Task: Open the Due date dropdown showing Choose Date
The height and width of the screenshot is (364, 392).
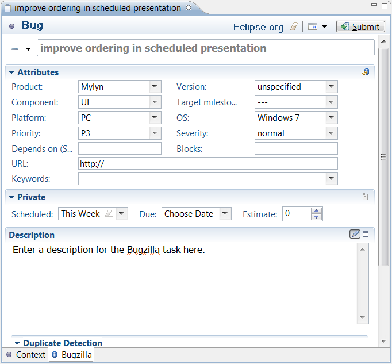Action: click(225, 214)
